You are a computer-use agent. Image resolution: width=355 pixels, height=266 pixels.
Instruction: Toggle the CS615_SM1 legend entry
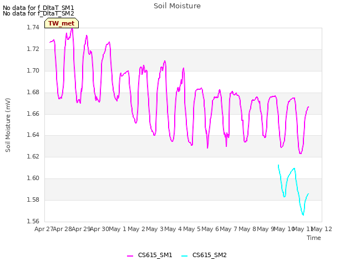pos(150,255)
